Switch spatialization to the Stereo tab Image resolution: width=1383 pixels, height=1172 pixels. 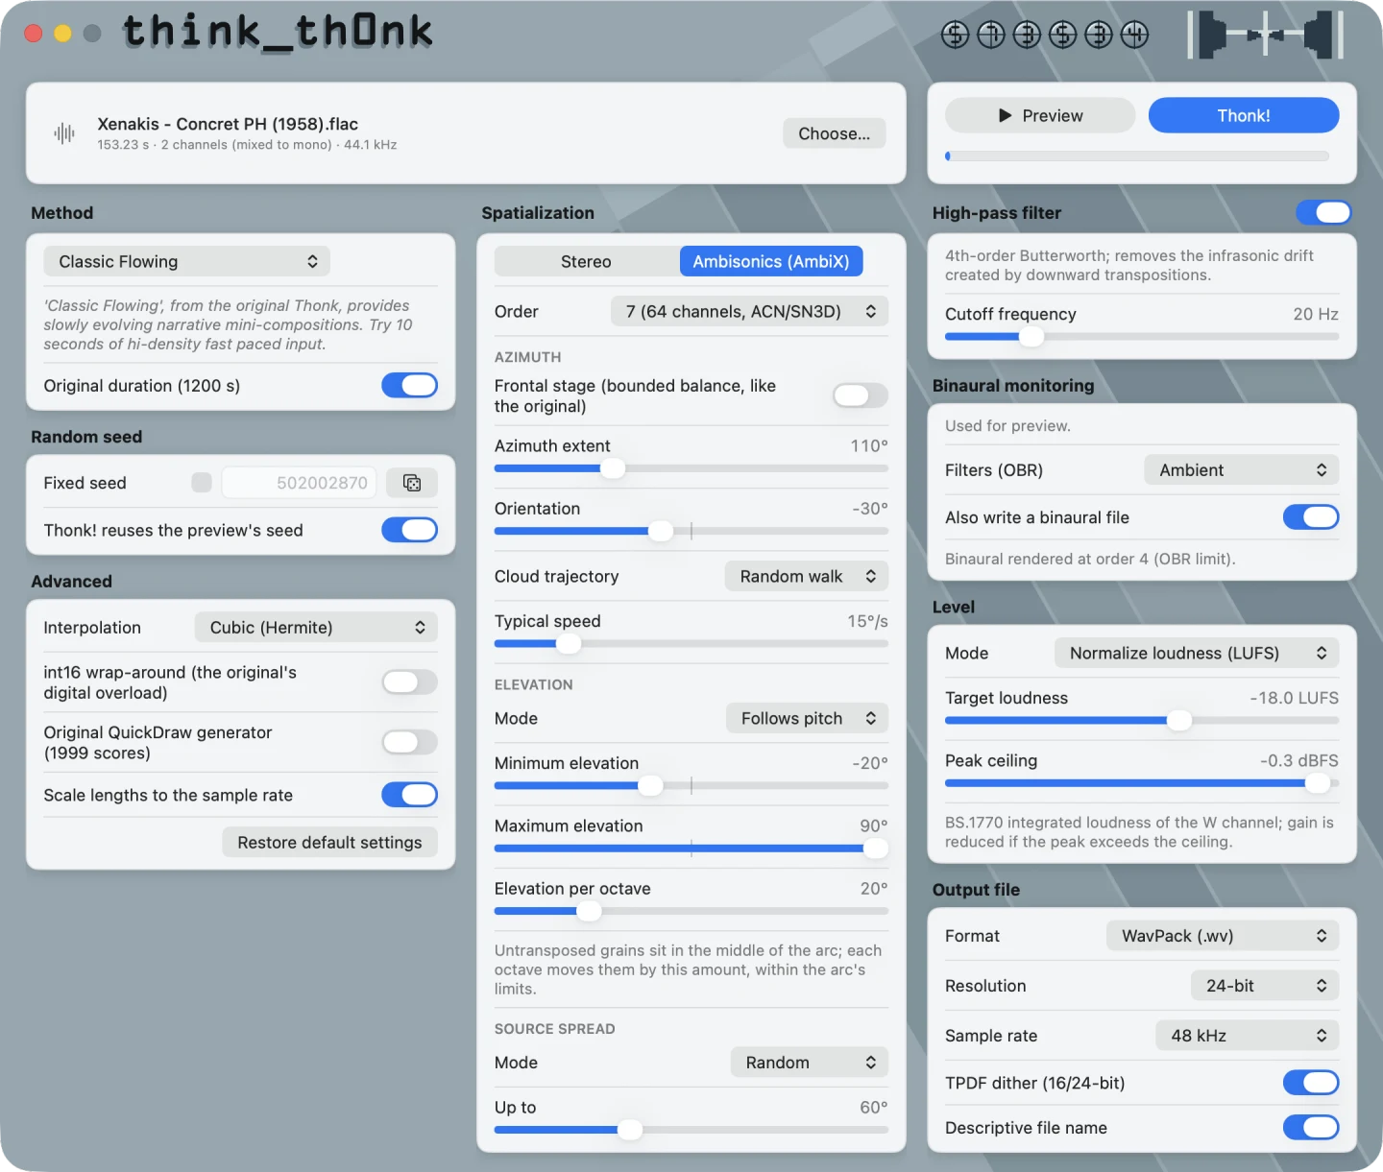coord(586,261)
